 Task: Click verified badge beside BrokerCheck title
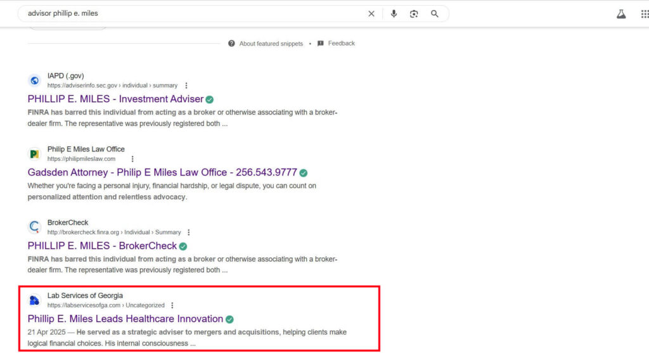point(183,247)
